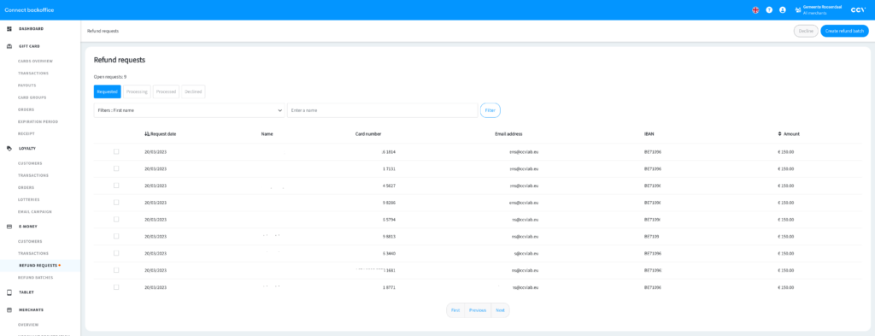Click the Filter button
The width and height of the screenshot is (875, 336).
click(x=490, y=110)
